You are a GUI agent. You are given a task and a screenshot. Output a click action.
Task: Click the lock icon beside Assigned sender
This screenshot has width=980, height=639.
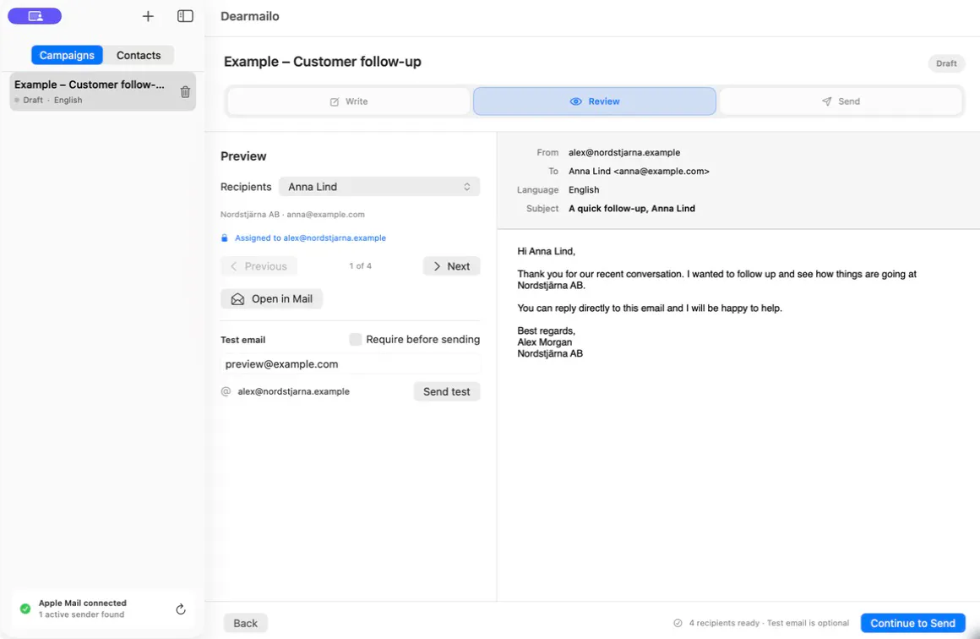pos(225,238)
